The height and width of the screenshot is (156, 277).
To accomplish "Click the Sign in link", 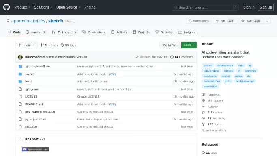I will coord(249,7).
